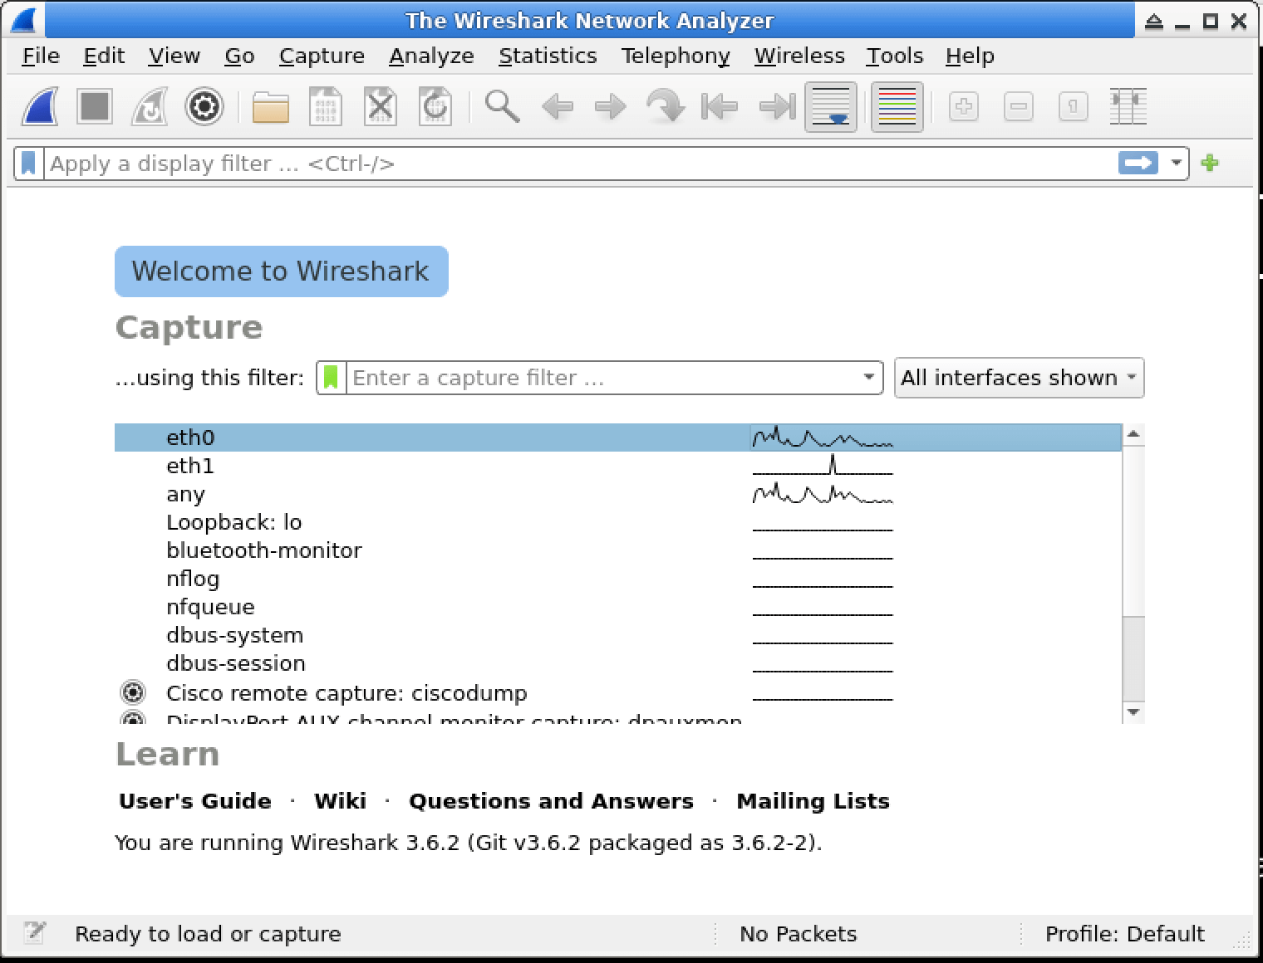The image size is (1263, 963).
Task: Toggle auto-scroll during live capture
Action: tap(831, 107)
